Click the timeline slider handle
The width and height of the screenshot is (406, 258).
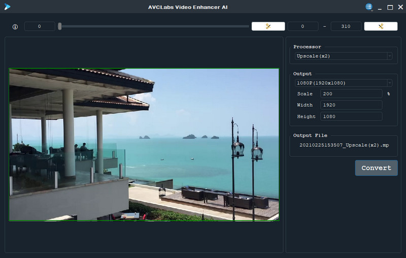click(x=60, y=26)
